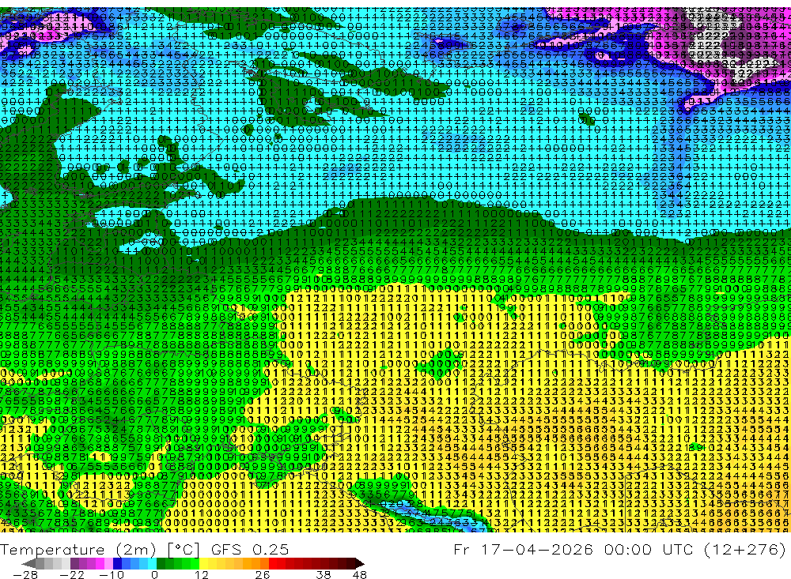Click the 0 value on color scale

click(154, 574)
